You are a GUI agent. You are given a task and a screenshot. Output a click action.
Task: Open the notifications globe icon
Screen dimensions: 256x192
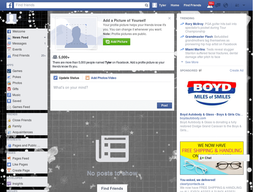click(x=226, y=5)
